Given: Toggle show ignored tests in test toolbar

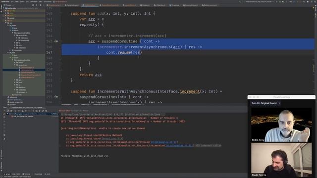Looking at the screenshot, I should click(11, 111).
